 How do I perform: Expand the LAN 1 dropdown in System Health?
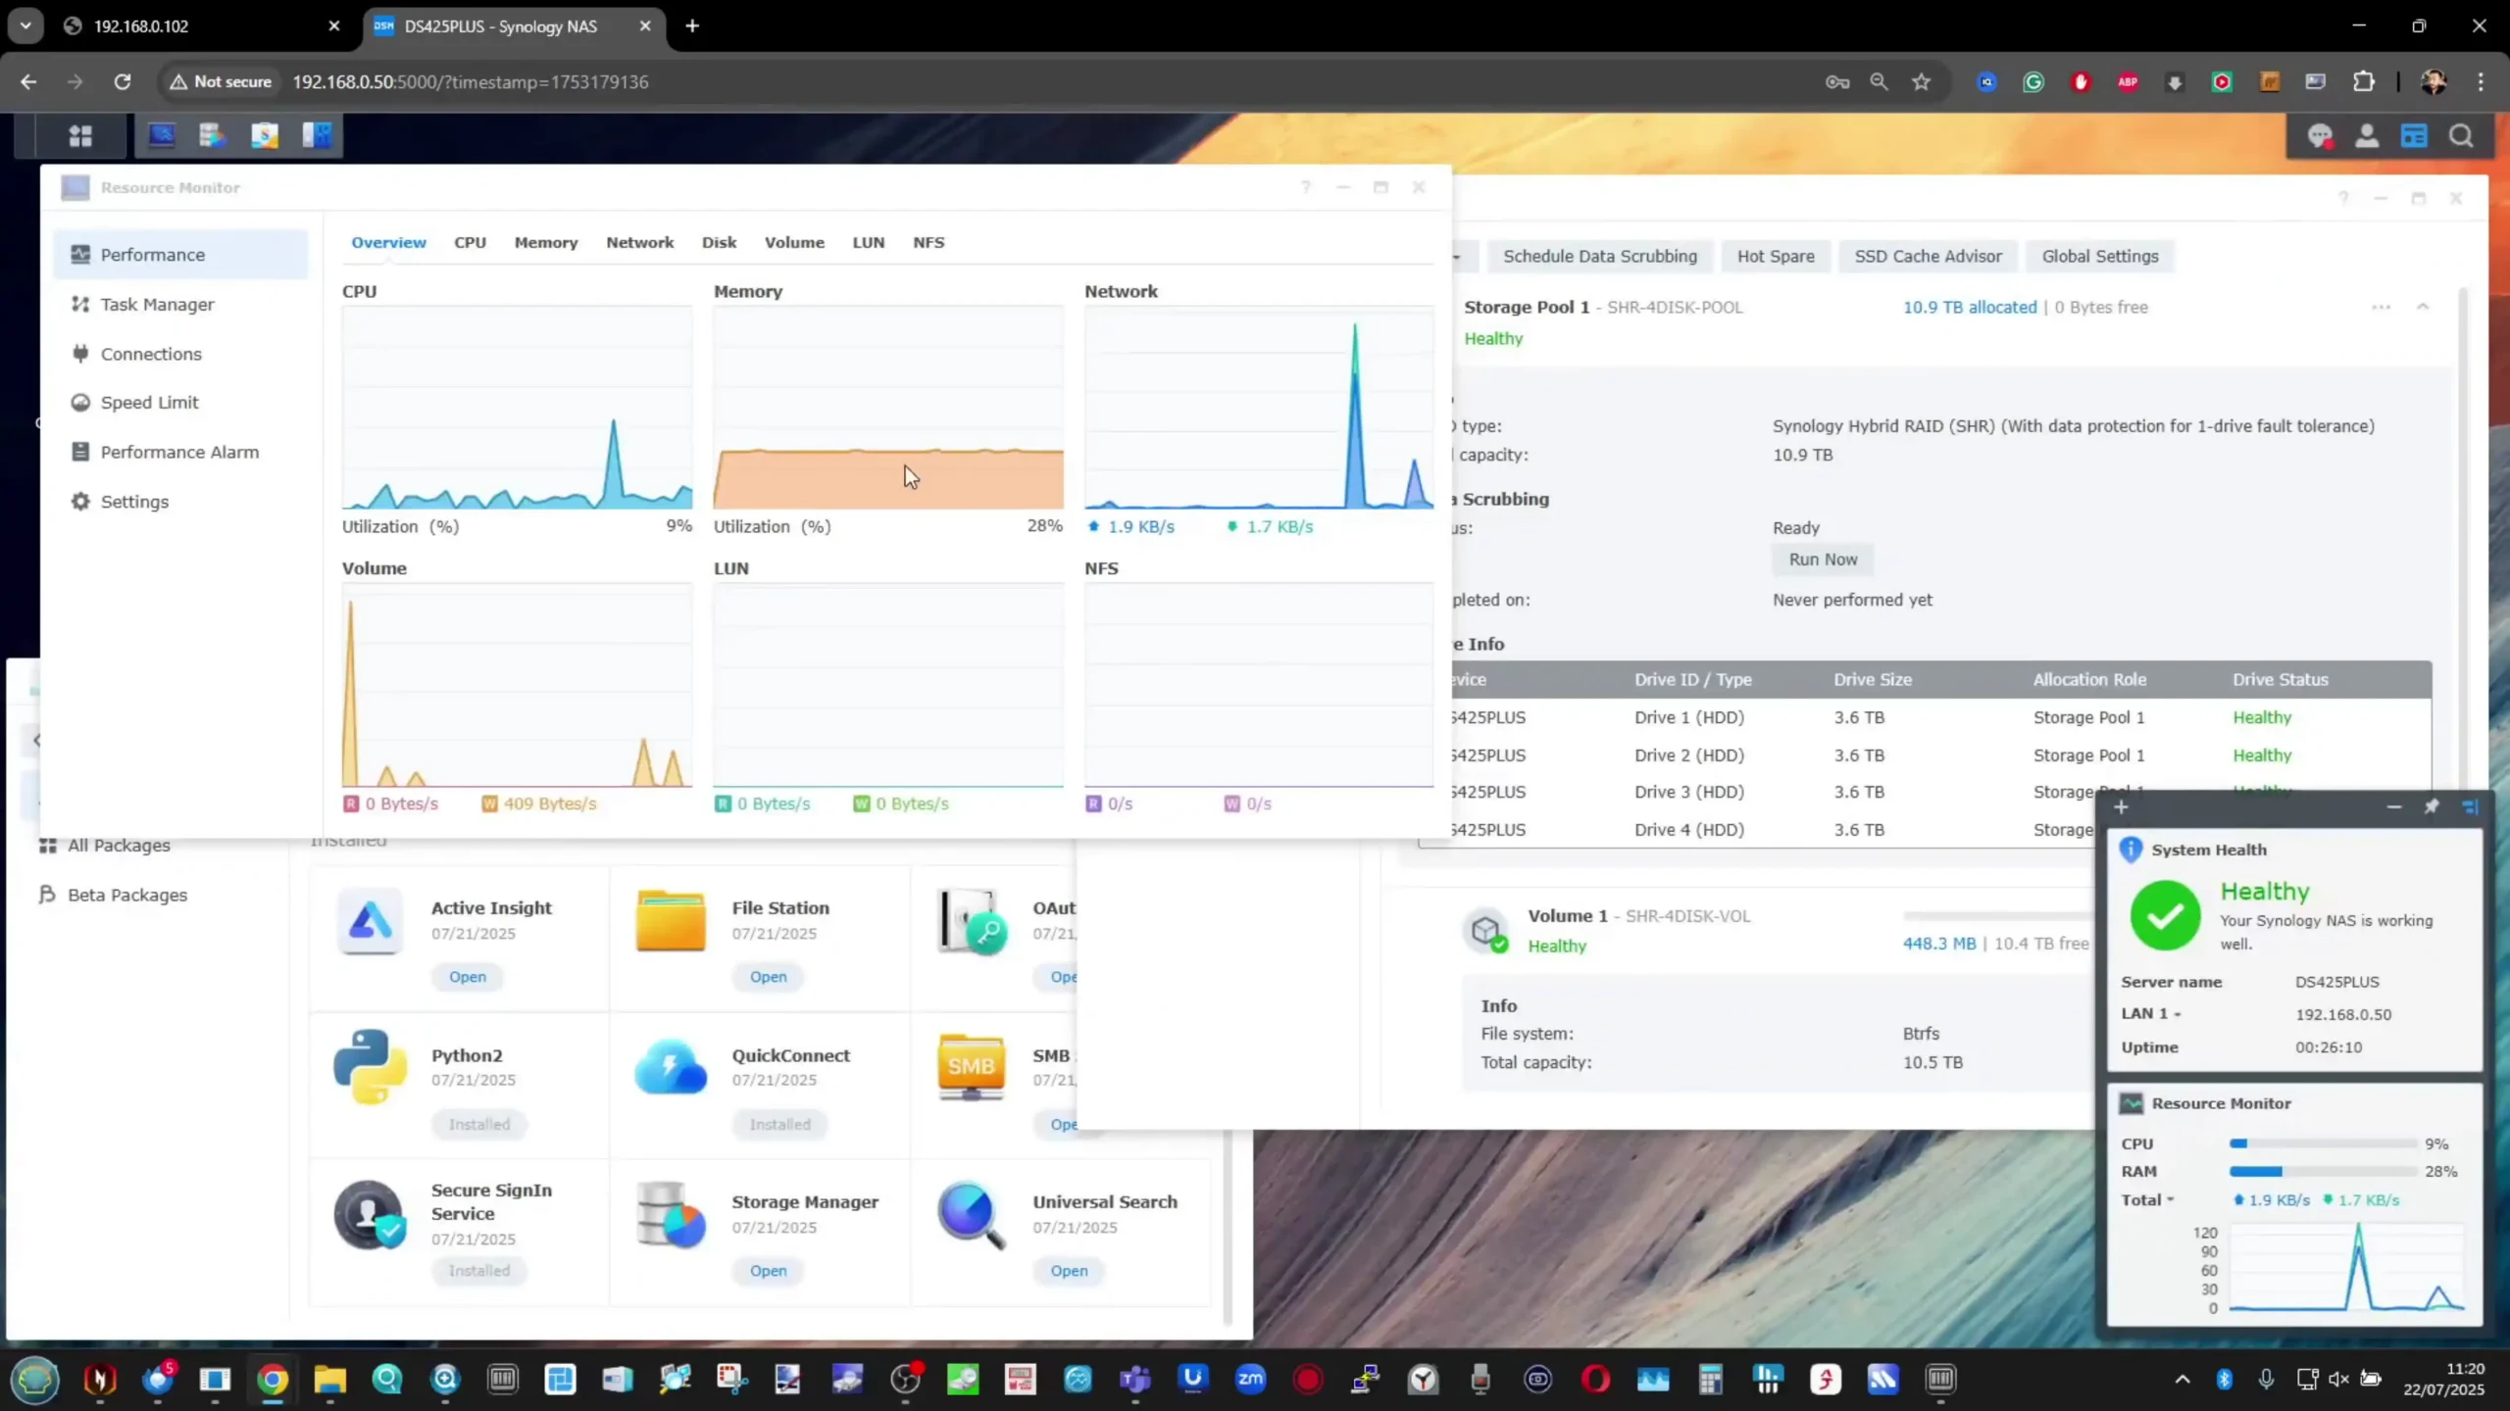coord(2150,1014)
